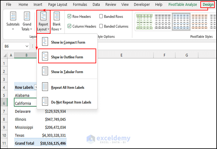Open the Page Layout tab
Viewport: 217px width, 149px height.
click(58, 5)
